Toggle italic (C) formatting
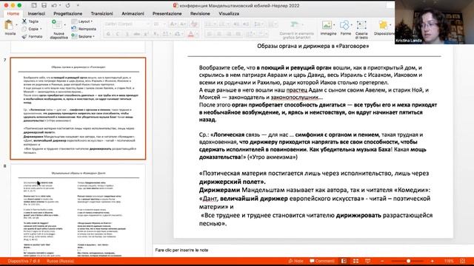This screenshot has width=474, height=266. tap(118, 34)
